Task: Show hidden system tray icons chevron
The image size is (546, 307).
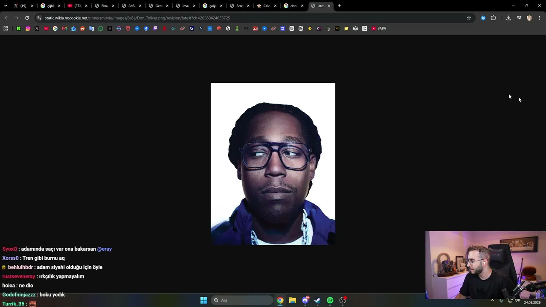Action: (492, 301)
